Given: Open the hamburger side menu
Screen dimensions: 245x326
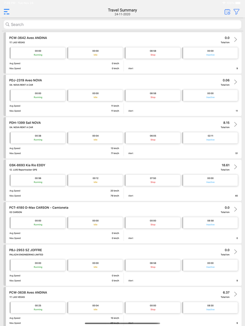Looking at the screenshot, I should pyautogui.click(x=7, y=11).
